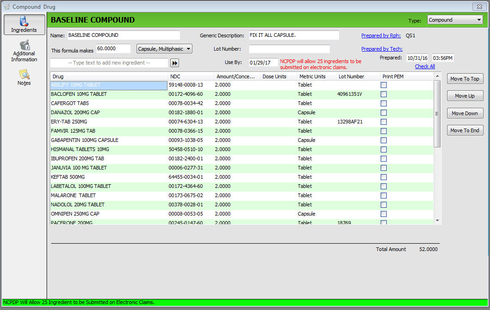Click the Name field with BASELINE COMPOUND
This screenshot has height=310, width=490.
[x=124, y=35]
